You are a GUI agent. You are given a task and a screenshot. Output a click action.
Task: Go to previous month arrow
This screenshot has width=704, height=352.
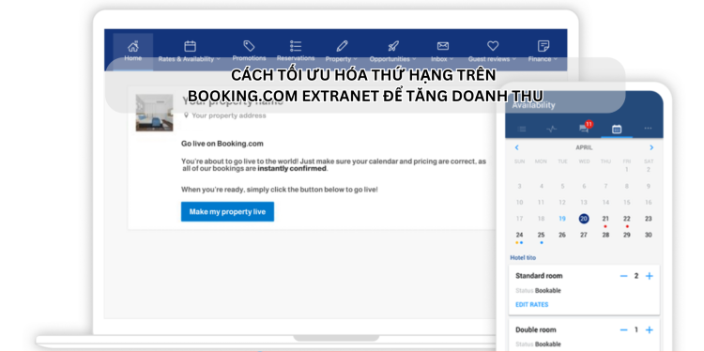point(517,147)
